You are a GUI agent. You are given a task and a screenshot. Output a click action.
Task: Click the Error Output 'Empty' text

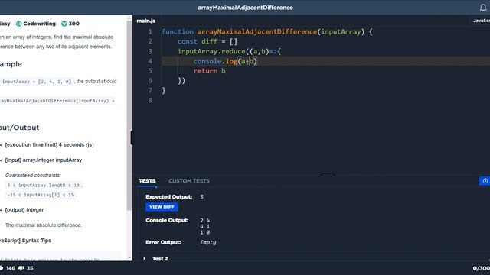pyautogui.click(x=207, y=242)
